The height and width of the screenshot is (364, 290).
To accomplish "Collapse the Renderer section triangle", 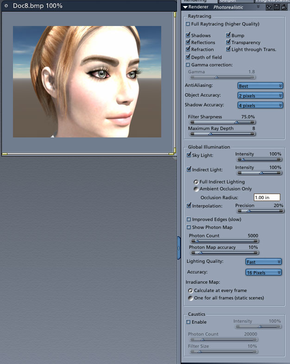I will click(x=185, y=7).
